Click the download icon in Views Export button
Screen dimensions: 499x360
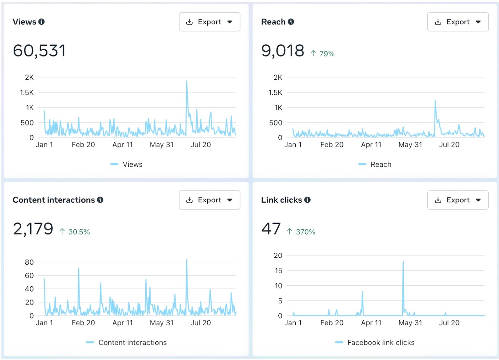(189, 22)
